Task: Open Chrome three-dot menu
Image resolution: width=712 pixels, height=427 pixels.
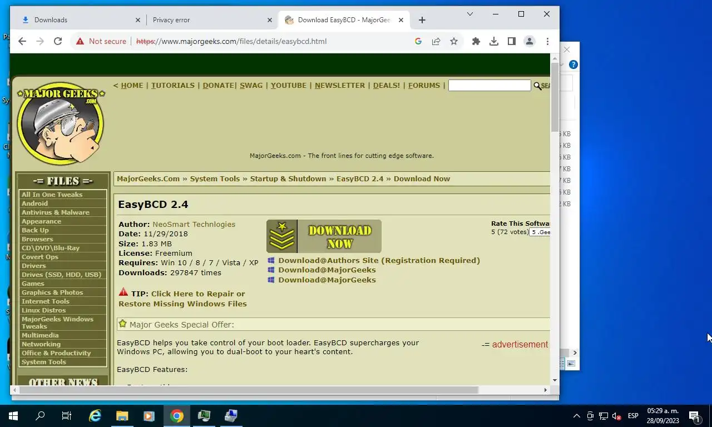Action: 547,41
